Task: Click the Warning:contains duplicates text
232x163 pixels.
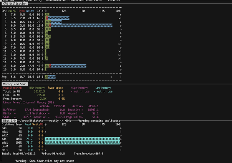Action: tap(99, 121)
